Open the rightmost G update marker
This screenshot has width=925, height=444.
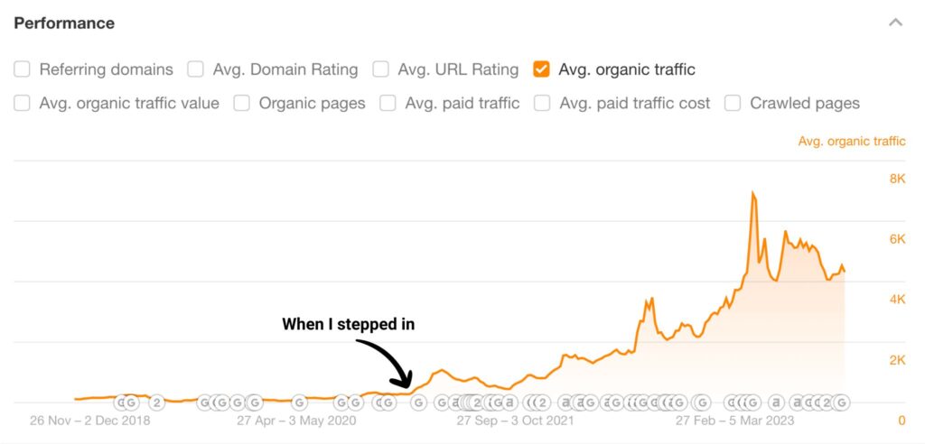842,402
